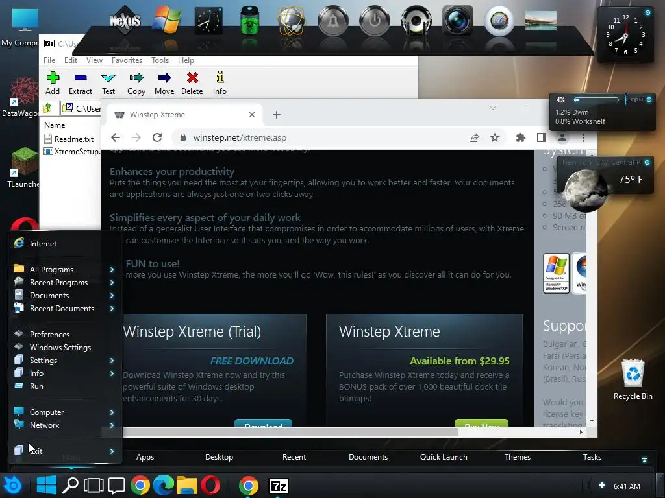Click Run in the start menu
The width and height of the screenshot is (665, 498).
tap(64, 386)
